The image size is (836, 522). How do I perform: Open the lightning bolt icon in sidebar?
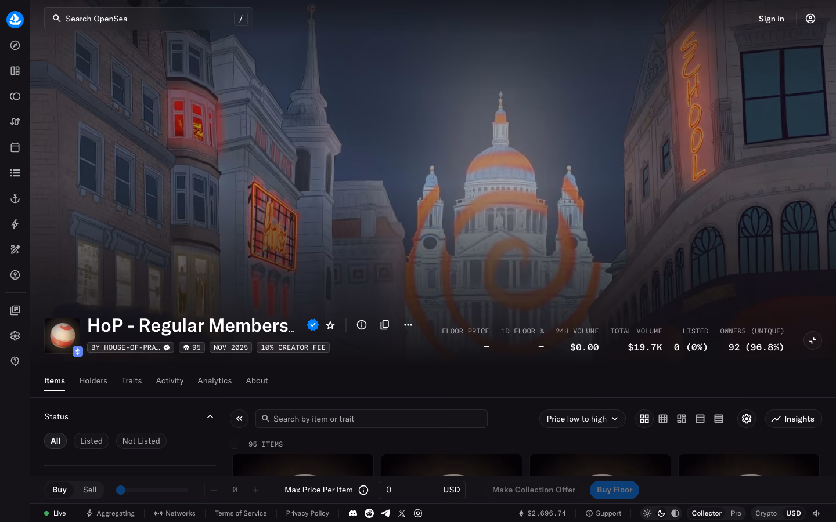click(15, 224)
